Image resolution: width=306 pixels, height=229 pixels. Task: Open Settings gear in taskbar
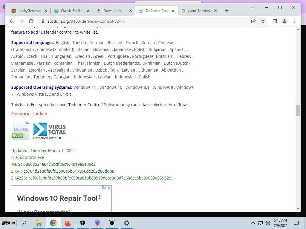coord(127,223)
